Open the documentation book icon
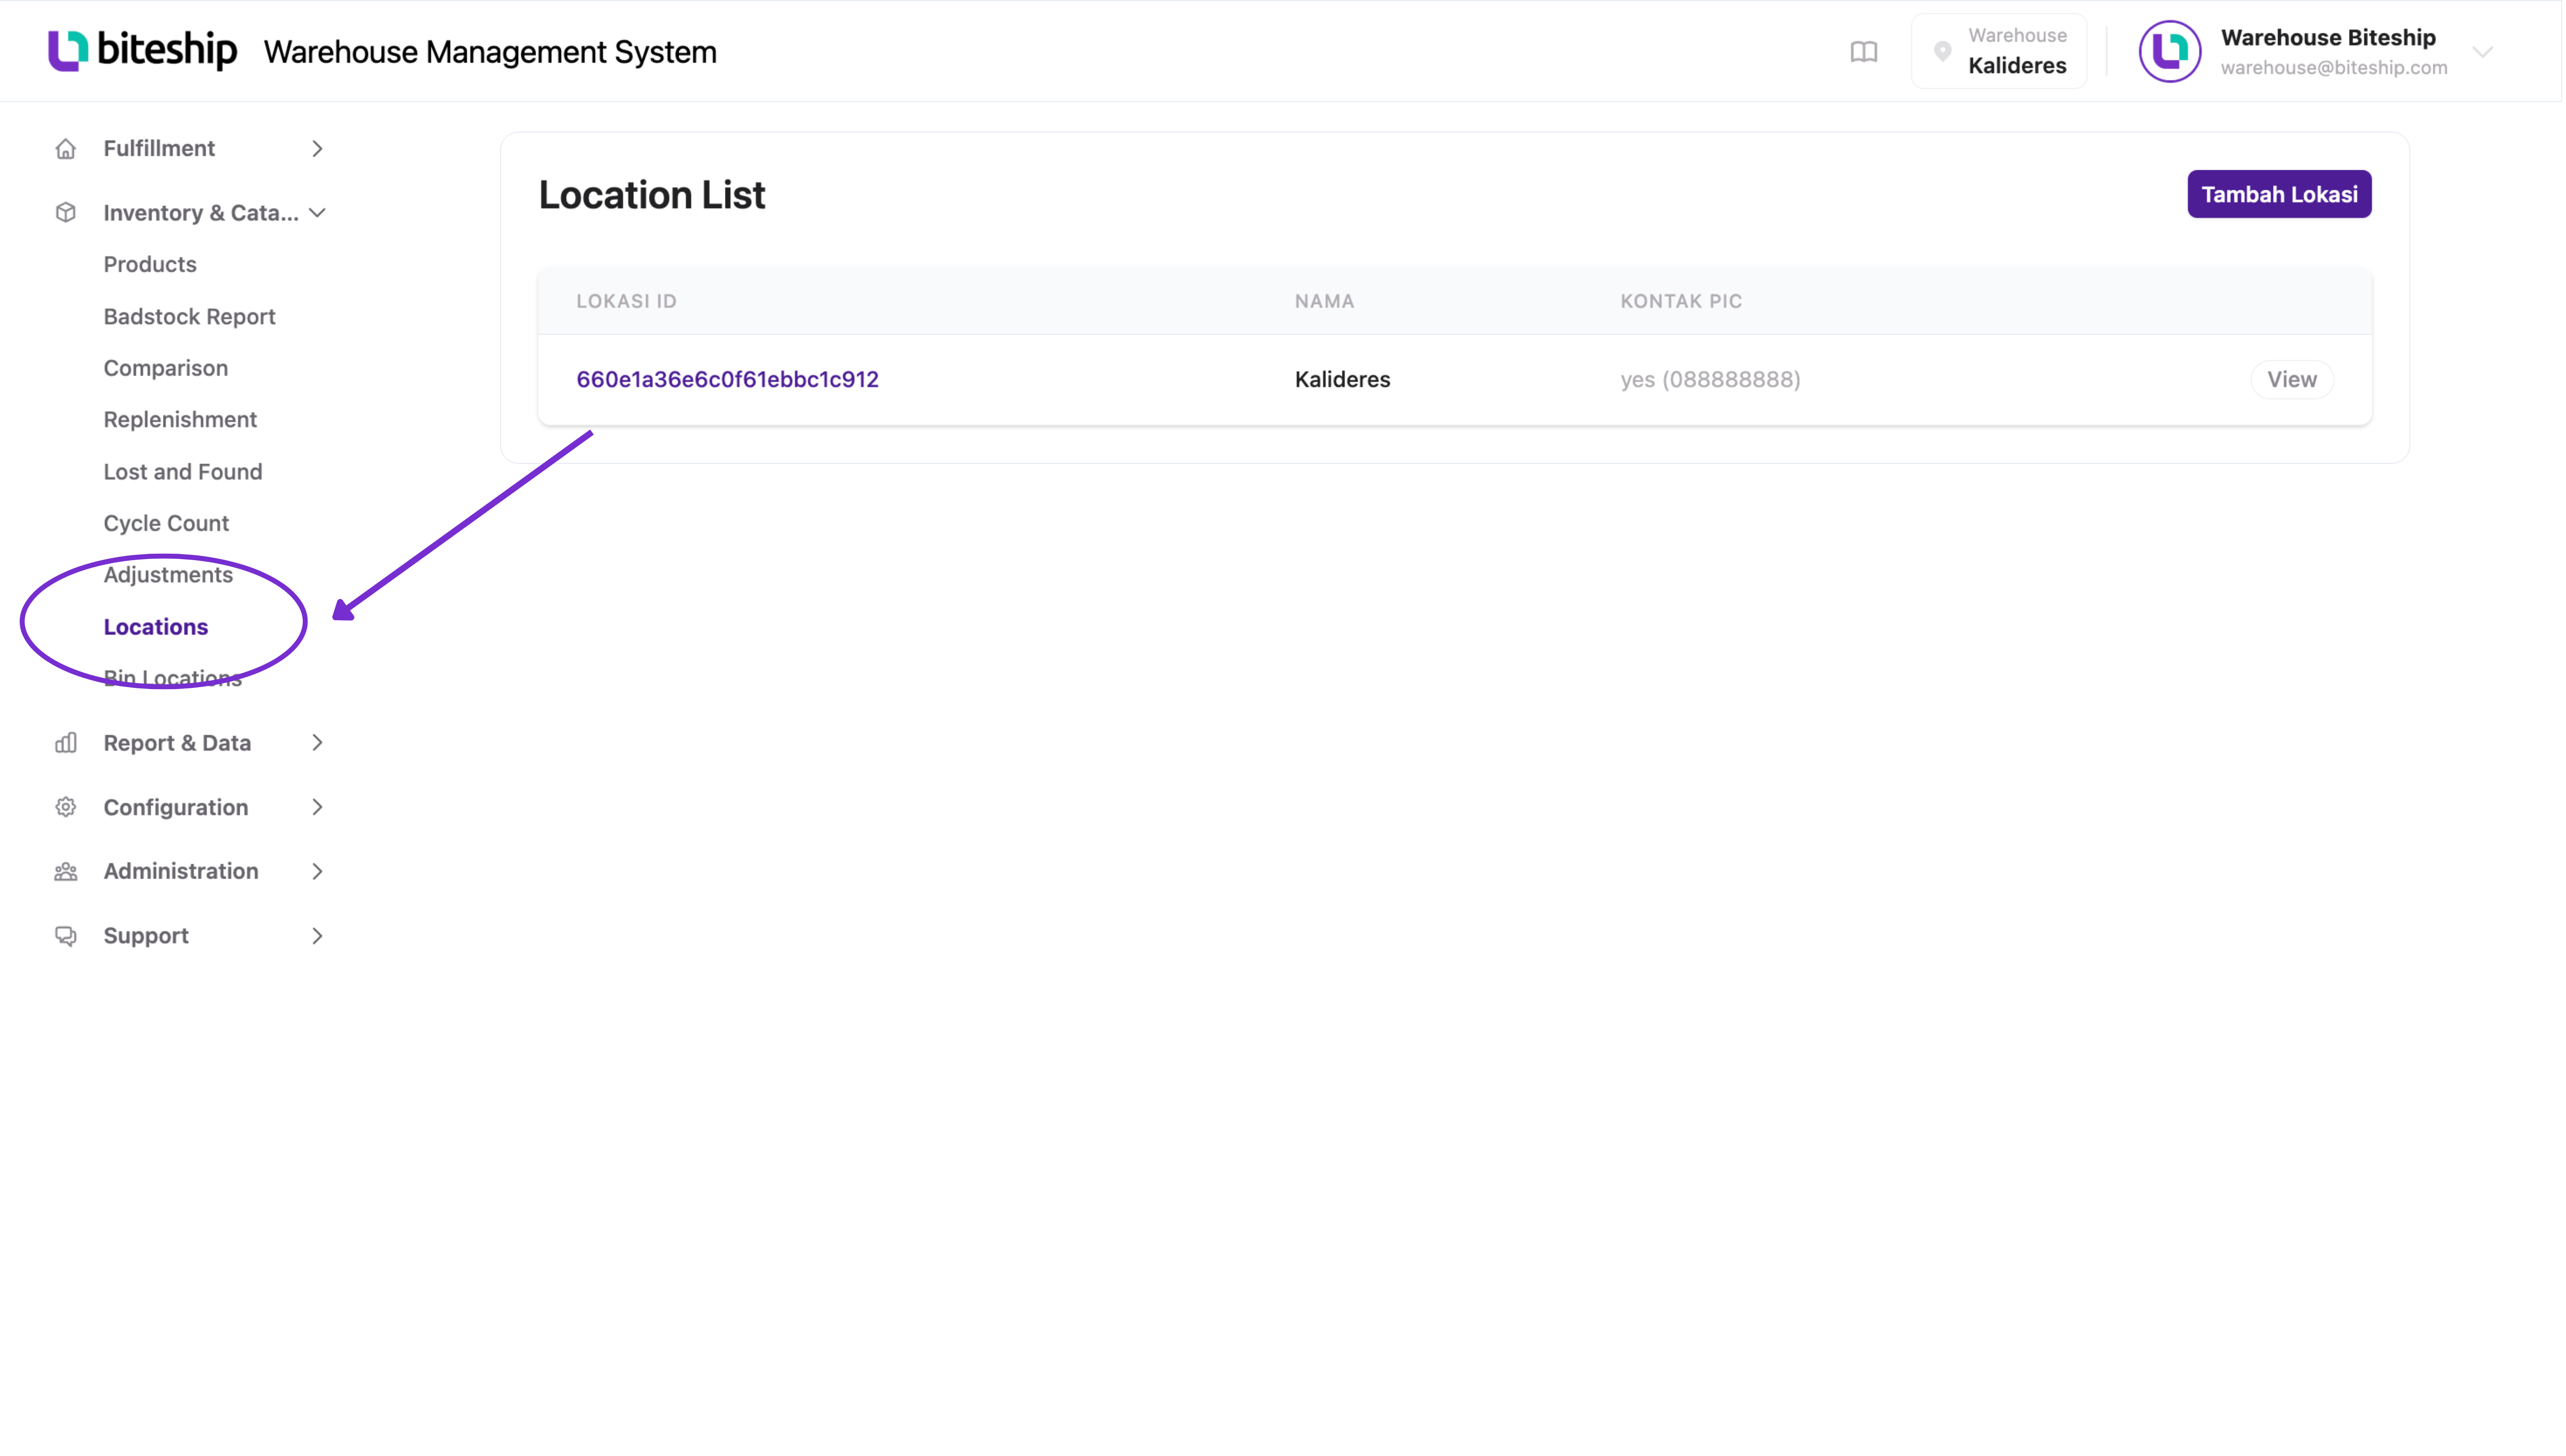Viewport: 2566px width, 1456px height. click(1863, 52)
